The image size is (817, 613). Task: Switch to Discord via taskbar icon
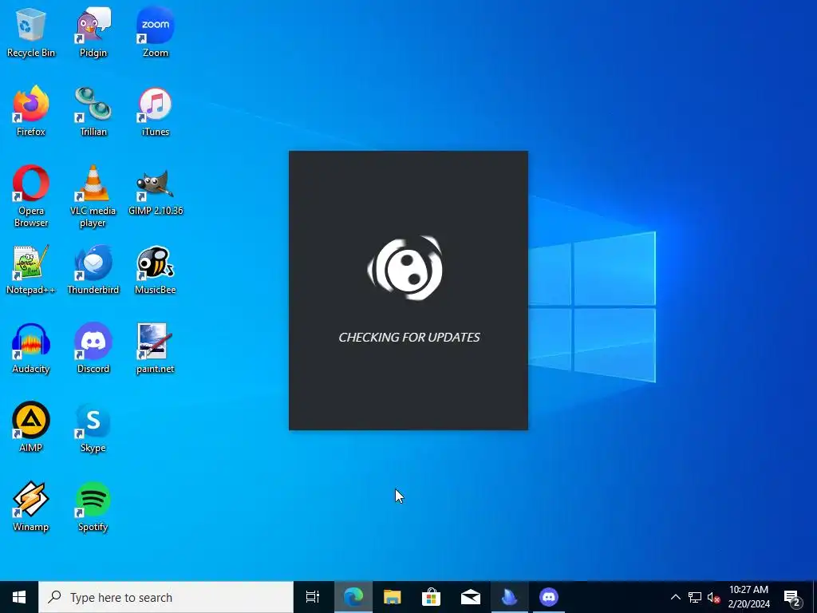[549, 597]
